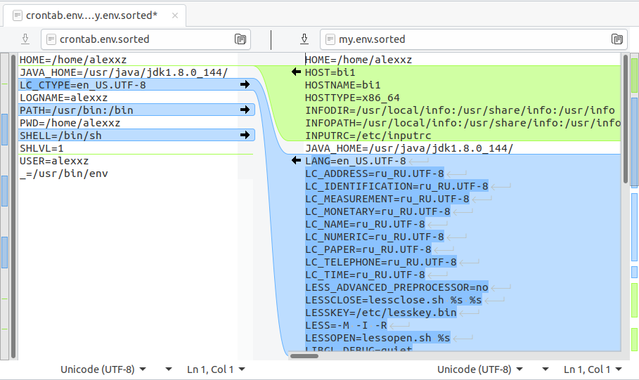The width and height of the screenshot is (639, 380).
Task: Click line PWD=/home/alexxz
Action: click(x=70, y=123)
